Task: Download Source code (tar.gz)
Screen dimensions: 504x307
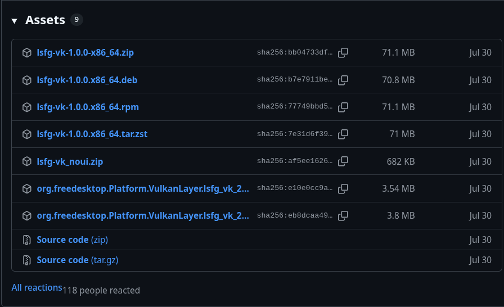Action: pyautogui.click(x=78, y=260)
